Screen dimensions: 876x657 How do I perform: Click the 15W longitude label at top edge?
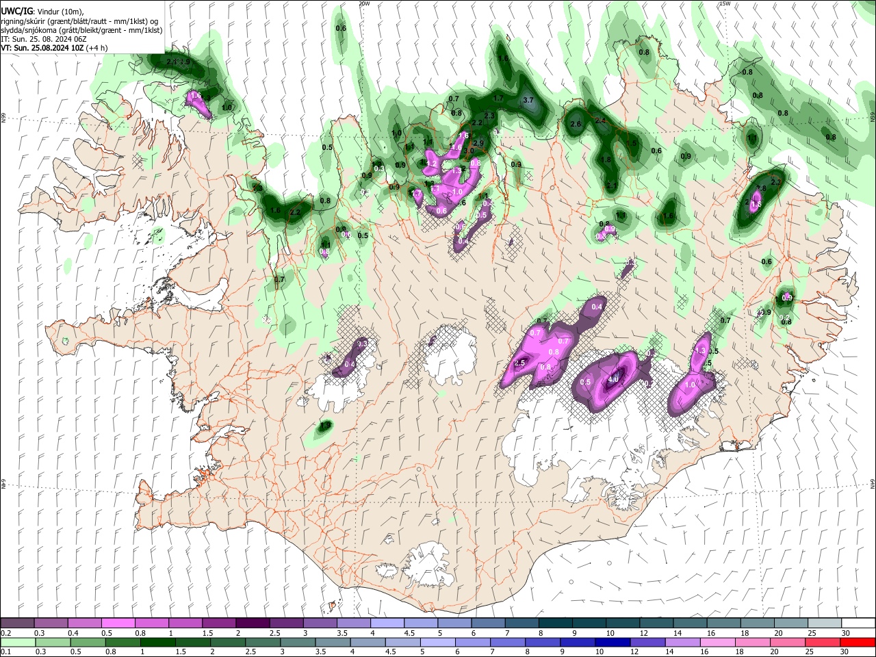pos(725,3)
